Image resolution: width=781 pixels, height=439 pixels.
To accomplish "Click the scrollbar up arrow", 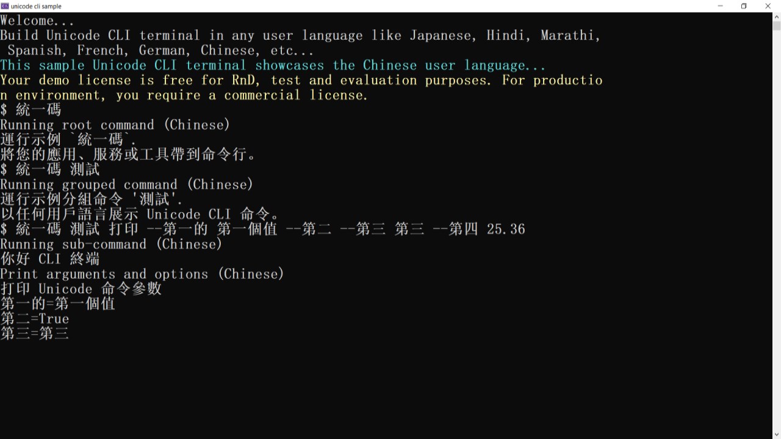I will (x=776, y=16).
